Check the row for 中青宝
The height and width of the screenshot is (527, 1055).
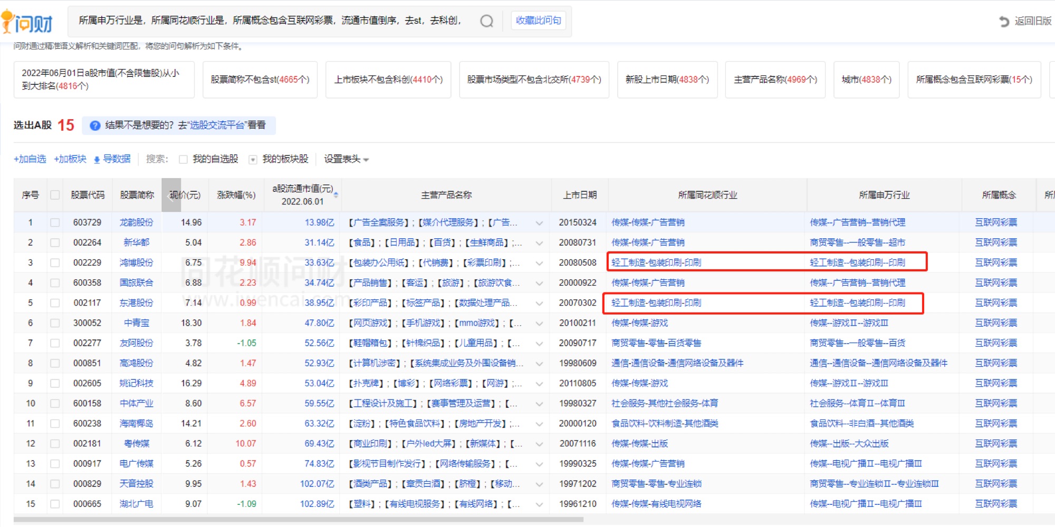[x=55, y=323]
